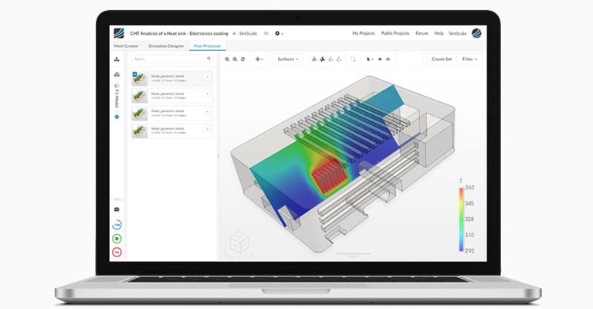Click the temperature color legend bar
Screen dimensions: 593x309
pyautogui.click(x=462, y=219)
